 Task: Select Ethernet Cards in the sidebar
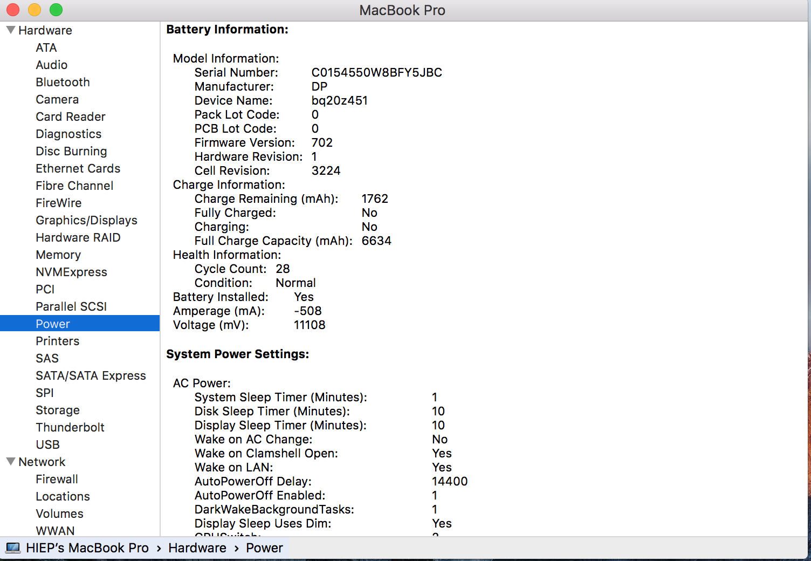pos(78,168)
